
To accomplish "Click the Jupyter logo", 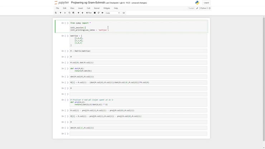I will (x=61, y=3).
